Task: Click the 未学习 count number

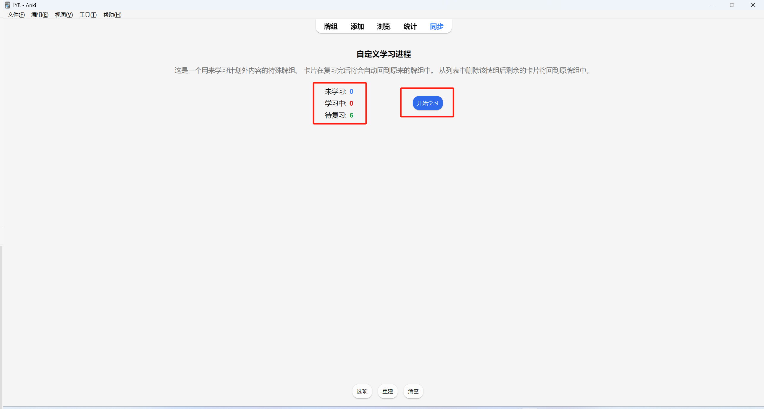Action: point(351,91)
